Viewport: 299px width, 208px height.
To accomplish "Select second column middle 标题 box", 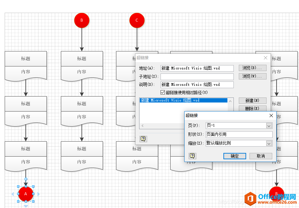I will pos(82,104).
